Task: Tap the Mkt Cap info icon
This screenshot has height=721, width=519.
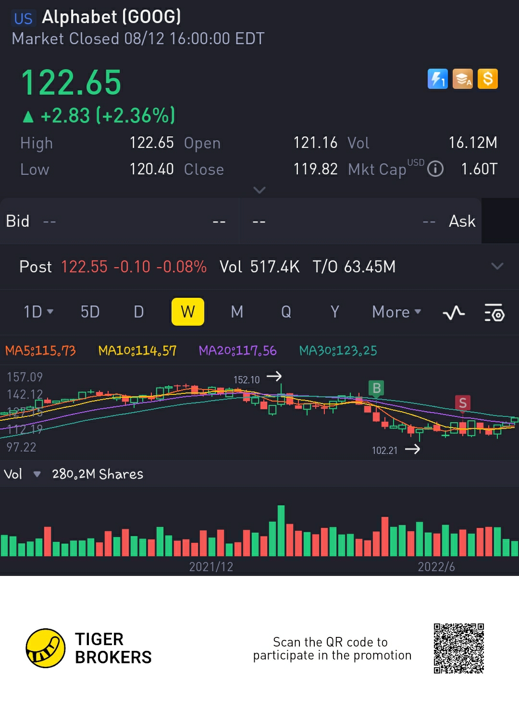Action: (435, 169)
